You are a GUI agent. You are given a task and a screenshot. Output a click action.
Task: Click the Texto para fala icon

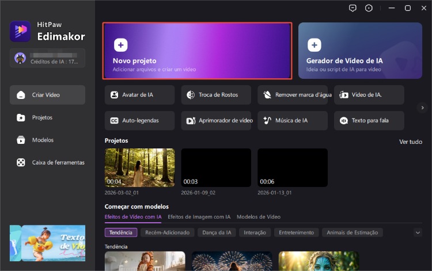click(x=343, y=120)
